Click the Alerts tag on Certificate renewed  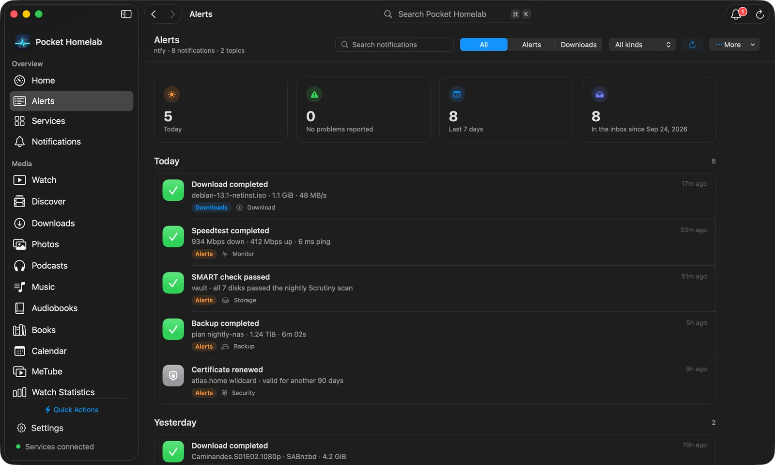[204, 393]
